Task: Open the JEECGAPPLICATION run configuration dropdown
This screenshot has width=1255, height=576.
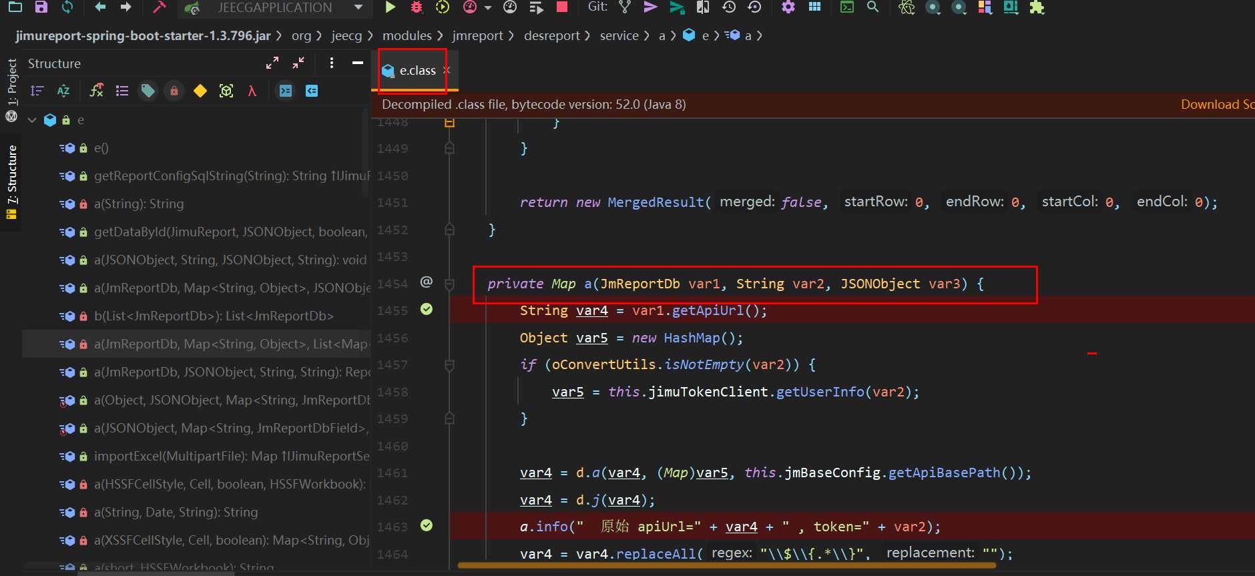Action: click(x=274, y=7)
